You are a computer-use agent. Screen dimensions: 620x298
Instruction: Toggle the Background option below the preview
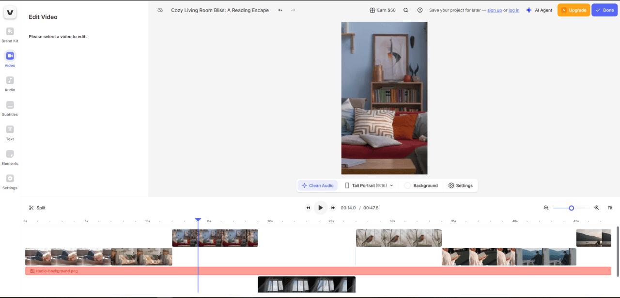(421, 185)
